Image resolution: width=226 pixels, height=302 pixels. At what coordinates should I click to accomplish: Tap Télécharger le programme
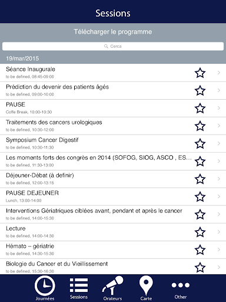[113, 32]
